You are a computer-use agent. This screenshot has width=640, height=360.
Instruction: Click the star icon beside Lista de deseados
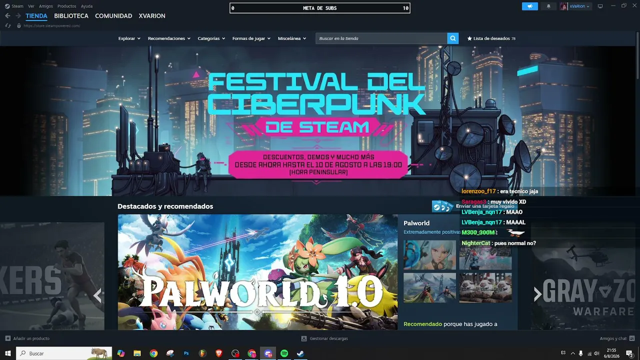click(x=469, y=38)
